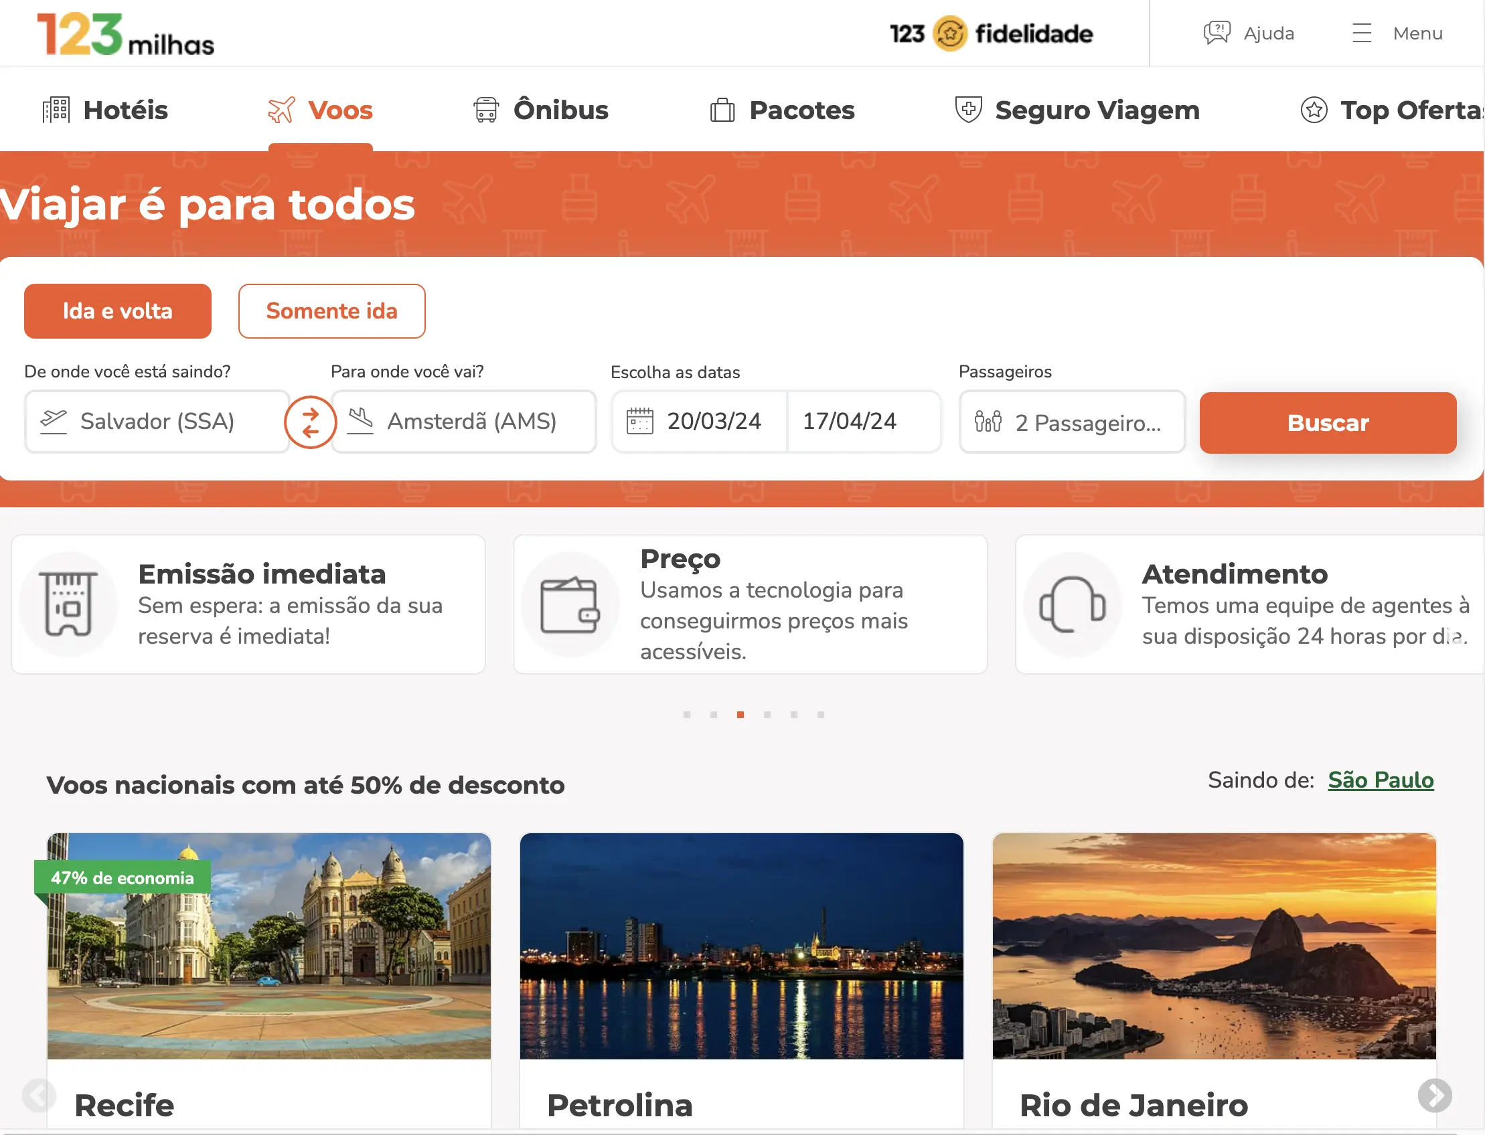Viewport: 1485px width, 1135px height.
Task: Click the swap origin and destination icon
Action: point(310,422)
